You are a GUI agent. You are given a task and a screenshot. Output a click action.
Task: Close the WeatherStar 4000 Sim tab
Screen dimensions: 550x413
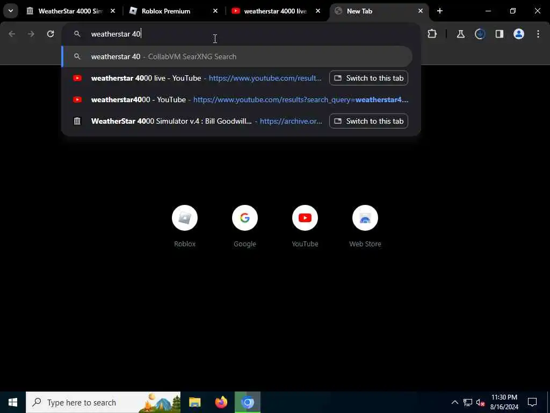click(x=113, y=11)
